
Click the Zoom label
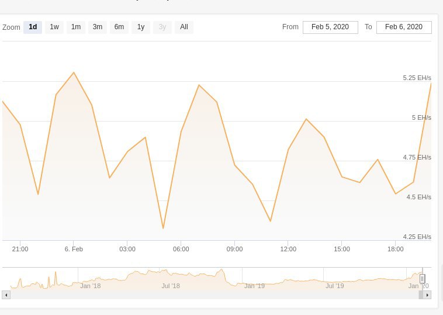[11, 27]
